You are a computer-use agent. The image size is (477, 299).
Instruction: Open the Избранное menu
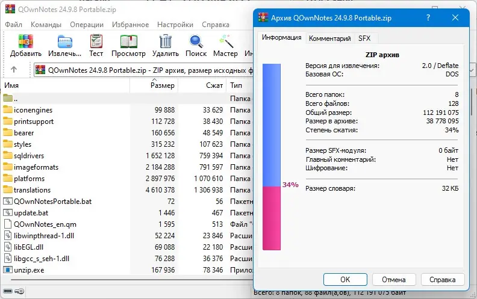tap(131, 25)
